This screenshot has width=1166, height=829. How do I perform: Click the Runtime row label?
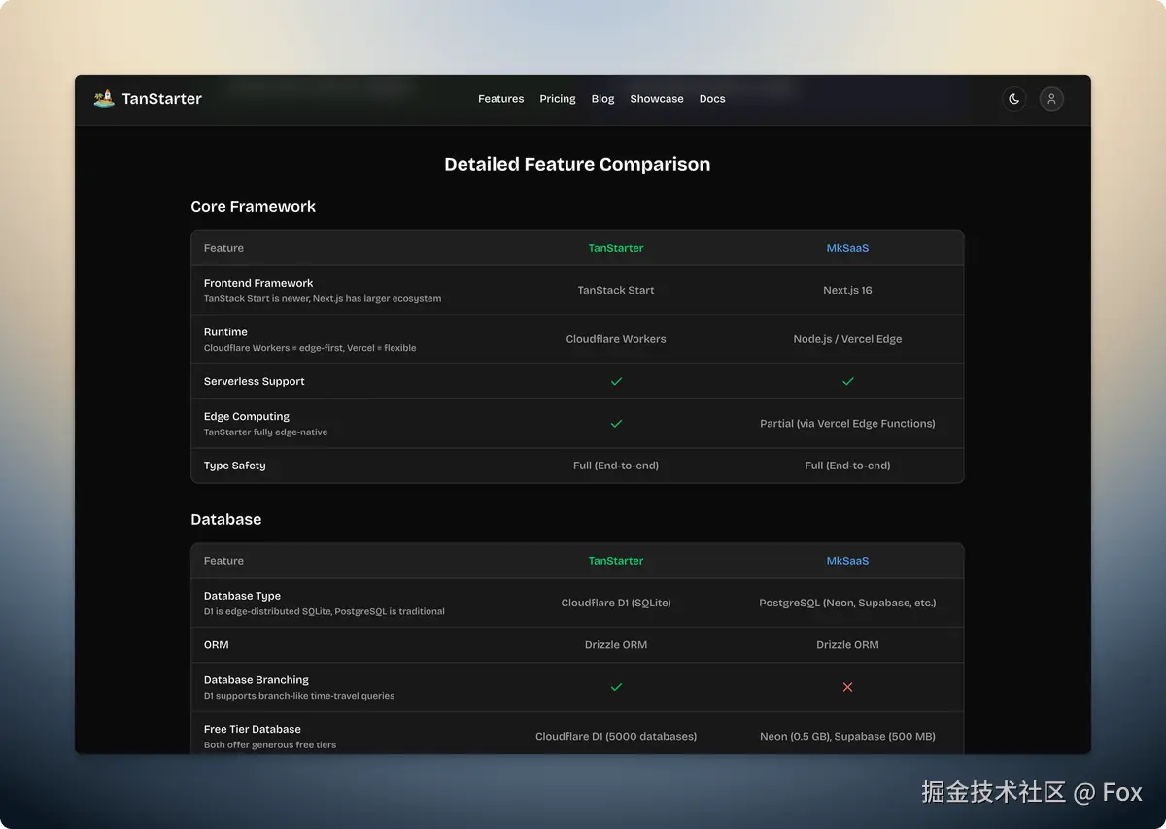click(225, 332)
